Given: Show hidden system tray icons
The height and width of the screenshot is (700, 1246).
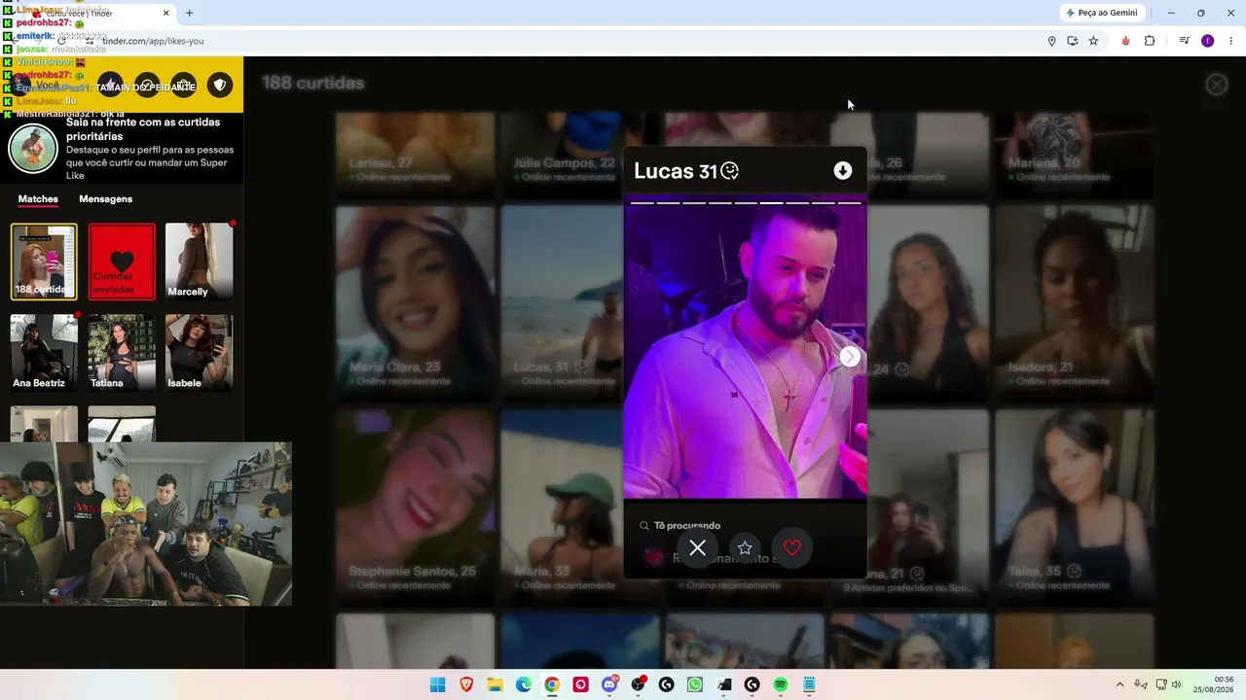Looking at the screenshot, I should coord(1119,684).
